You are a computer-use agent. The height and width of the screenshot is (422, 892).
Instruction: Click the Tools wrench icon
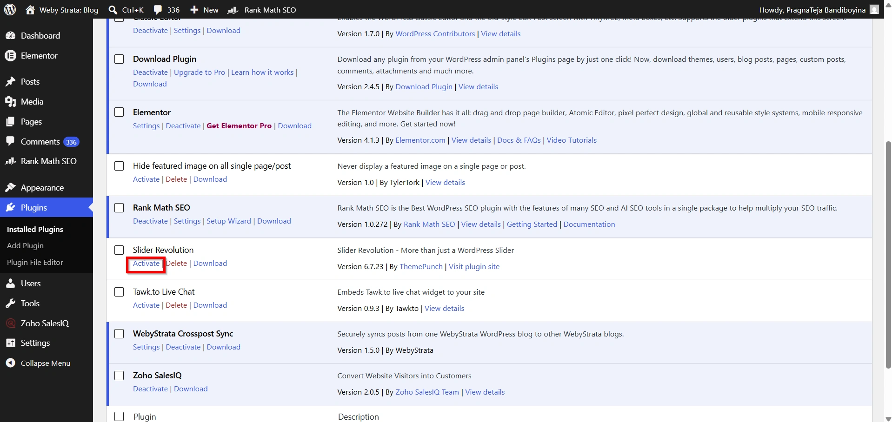(11, 303)
